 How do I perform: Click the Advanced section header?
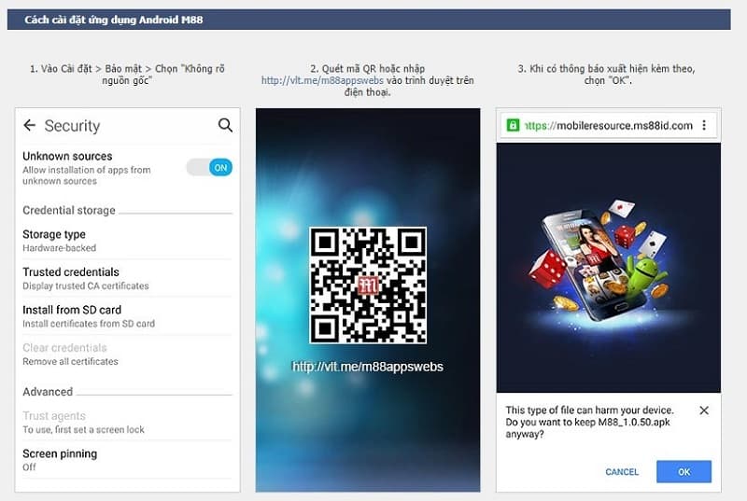click(x=48, y=392)
